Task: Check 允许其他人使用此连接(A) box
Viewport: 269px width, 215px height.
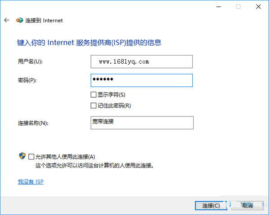Action: (31, 156)
